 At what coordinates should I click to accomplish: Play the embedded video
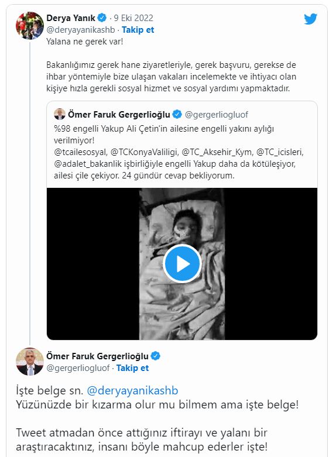[182, 263]
